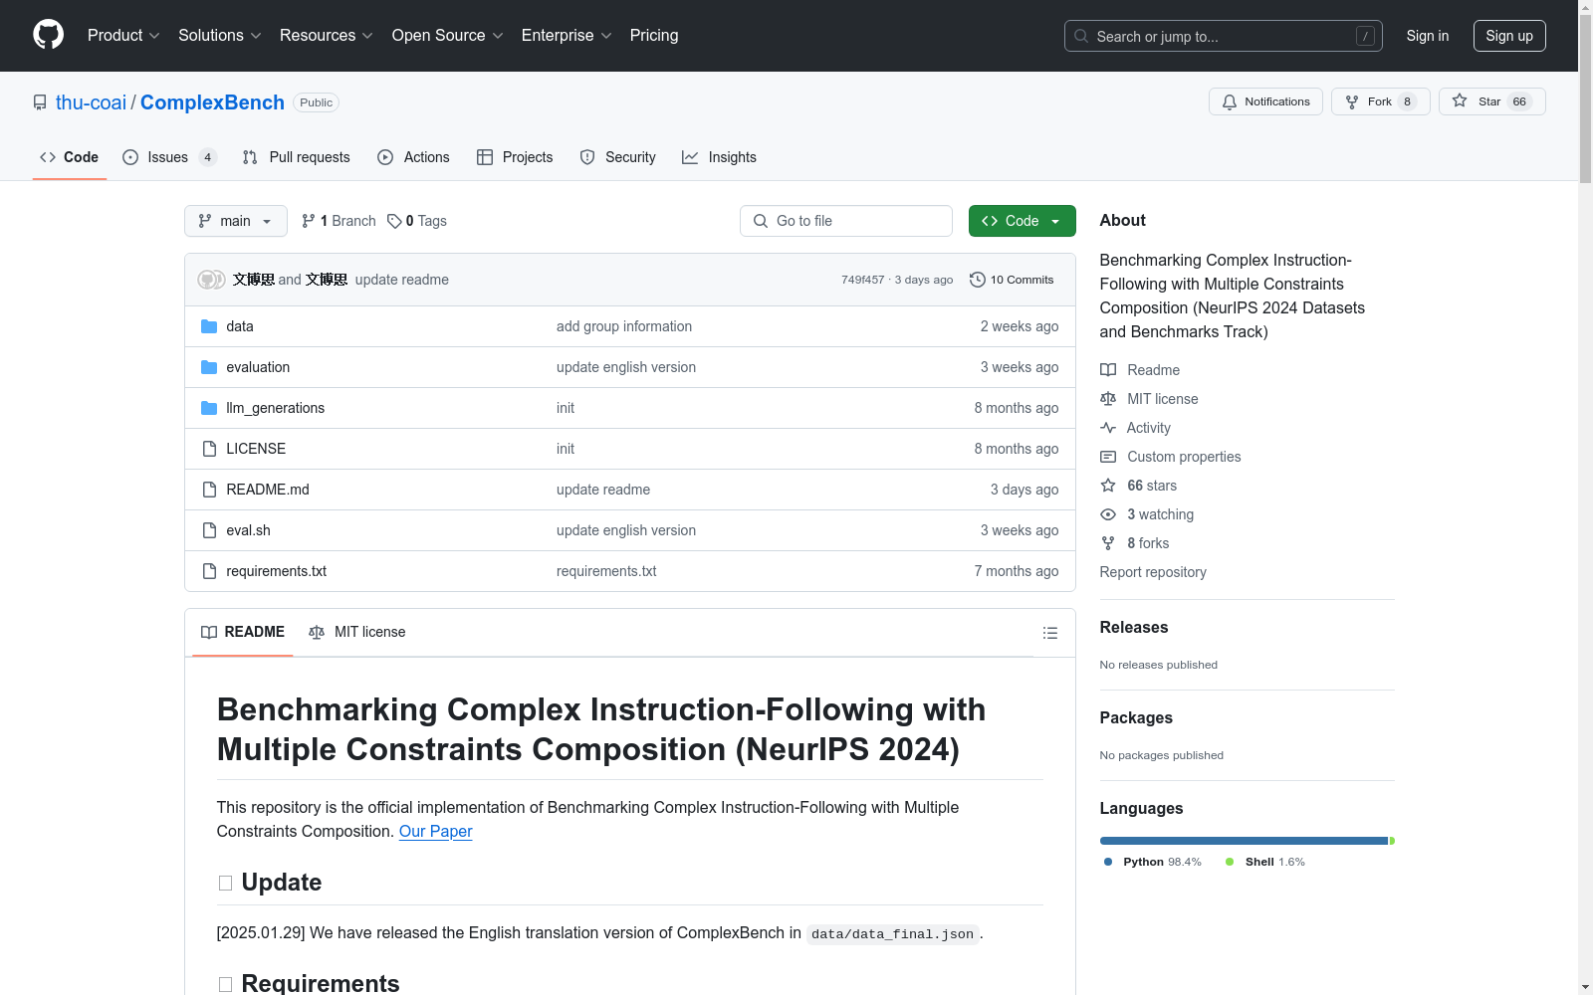Image resolution: width=1593 pixels, height=995 pixels.
Task: Click the Activity pulse icon
Action: 1108,428
